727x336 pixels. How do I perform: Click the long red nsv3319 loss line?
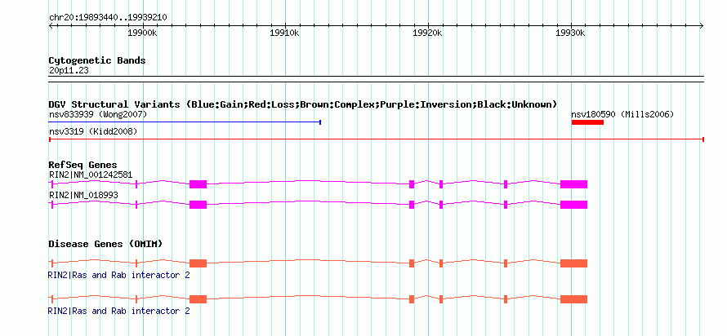tap(377, 139)
